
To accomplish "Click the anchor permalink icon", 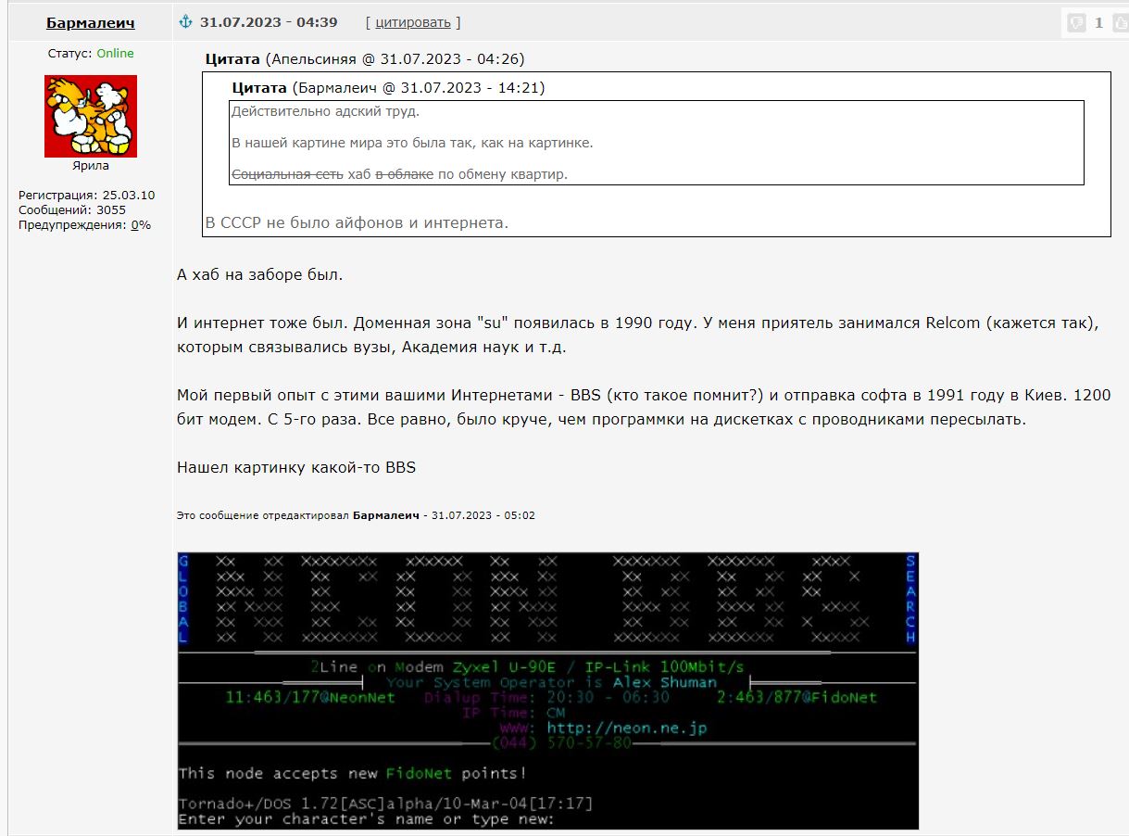I will click(x=185, y=22).
